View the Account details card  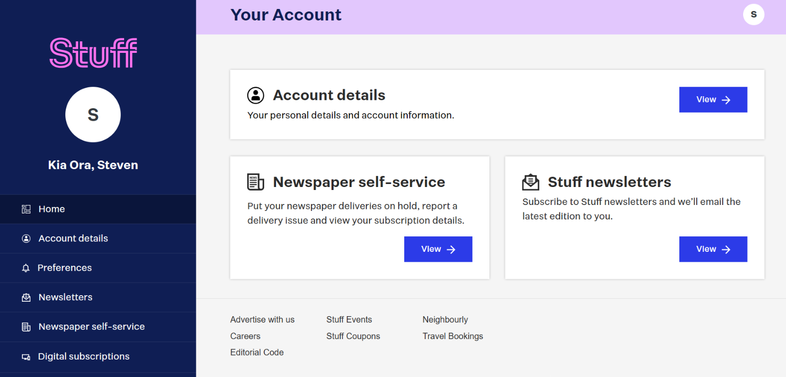point(713,100)
